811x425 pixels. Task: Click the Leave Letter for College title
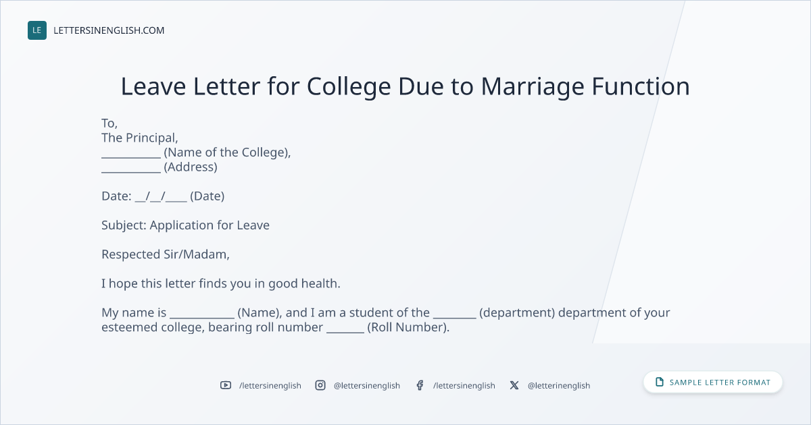[x=405, y=86]
